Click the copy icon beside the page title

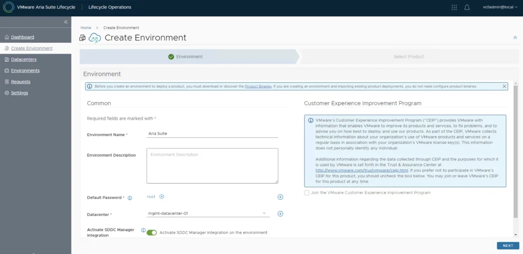tap(82, 38)
